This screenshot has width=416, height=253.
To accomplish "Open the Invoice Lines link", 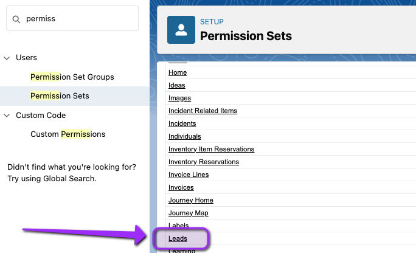I will [189, 175].
